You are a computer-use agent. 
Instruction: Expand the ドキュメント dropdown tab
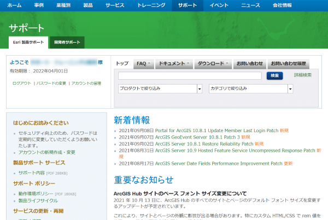174,63
